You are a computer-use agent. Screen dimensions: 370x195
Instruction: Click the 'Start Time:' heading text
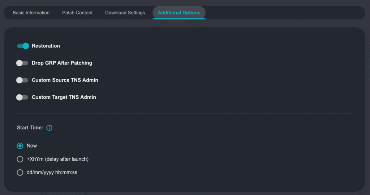tap(30, 128)
